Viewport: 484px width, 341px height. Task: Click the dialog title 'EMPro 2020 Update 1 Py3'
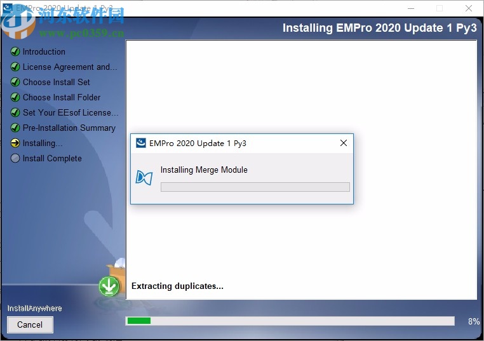pyautogui.click(x=198, y=143)
